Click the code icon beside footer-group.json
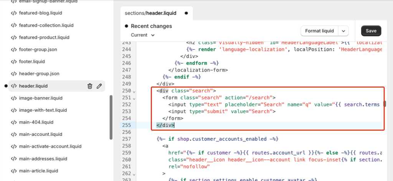 (13, 49)
